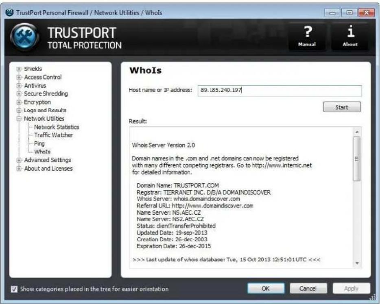The image size is (380, 304).
Task: Click the 'Referral URL' result line
Action: click(x=195, y=206)
